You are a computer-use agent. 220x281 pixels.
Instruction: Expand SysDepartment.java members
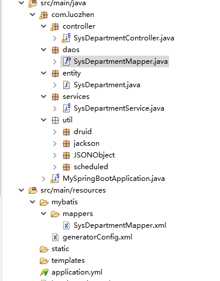[x=55, y=85]
